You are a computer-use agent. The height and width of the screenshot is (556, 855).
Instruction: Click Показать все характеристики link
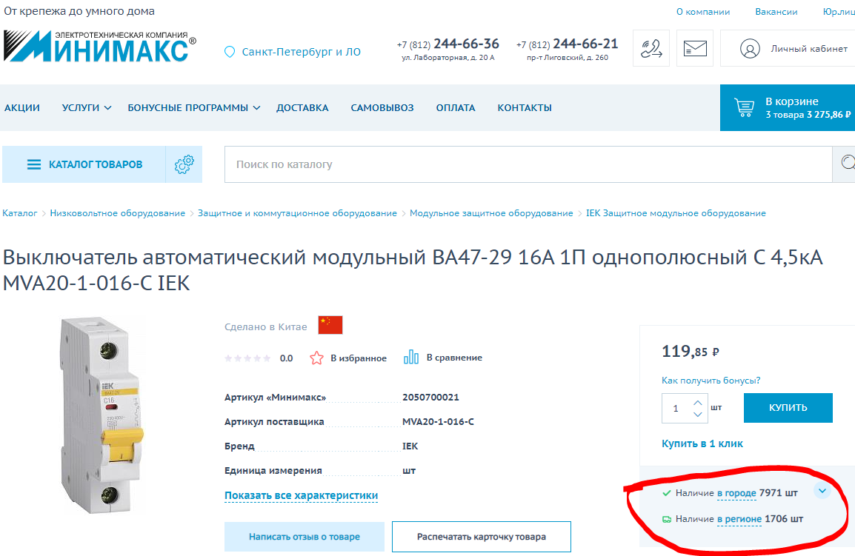301,495
